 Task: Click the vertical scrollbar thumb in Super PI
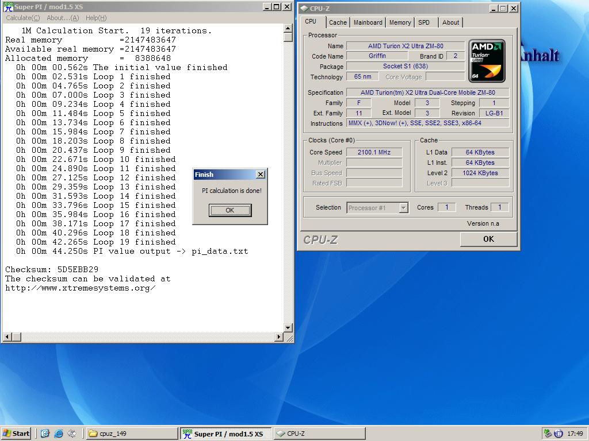click(288, 37)
